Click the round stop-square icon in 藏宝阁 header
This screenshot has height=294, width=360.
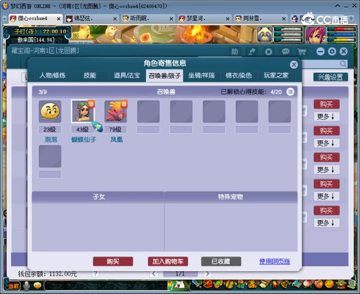[268, 51]
